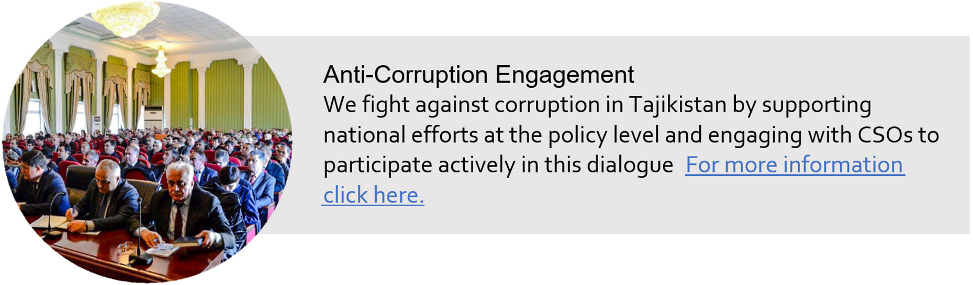Screen dimensions: 973x285
Task: Follow the 'click here.' link text
Action: (374, 195)
